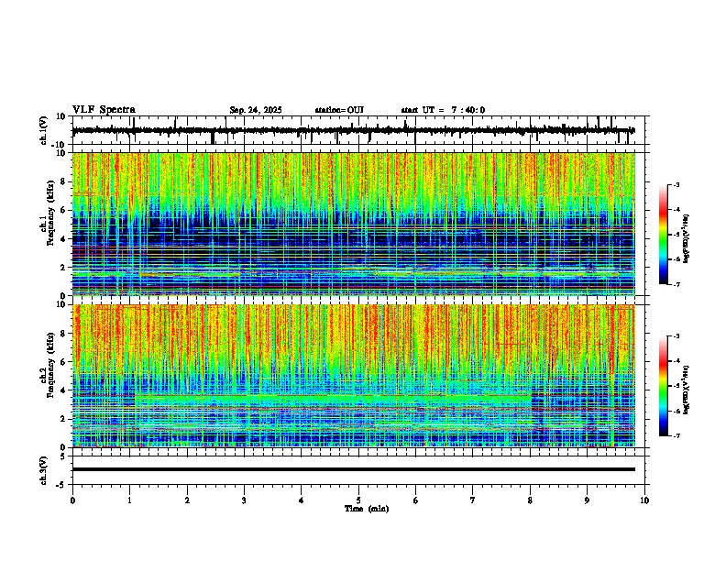
Task: Click time axis tick label "2"
Action: (187, 500)
